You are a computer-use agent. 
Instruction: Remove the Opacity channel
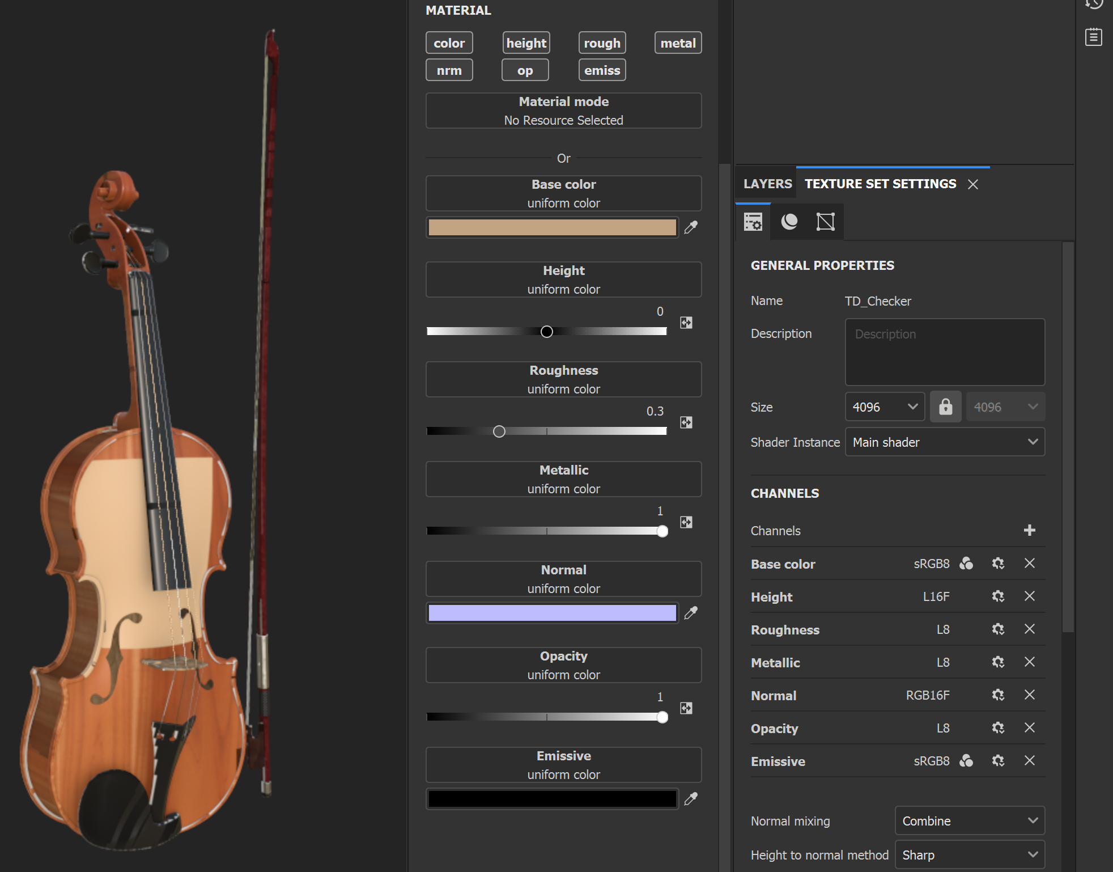[1030, 728]
